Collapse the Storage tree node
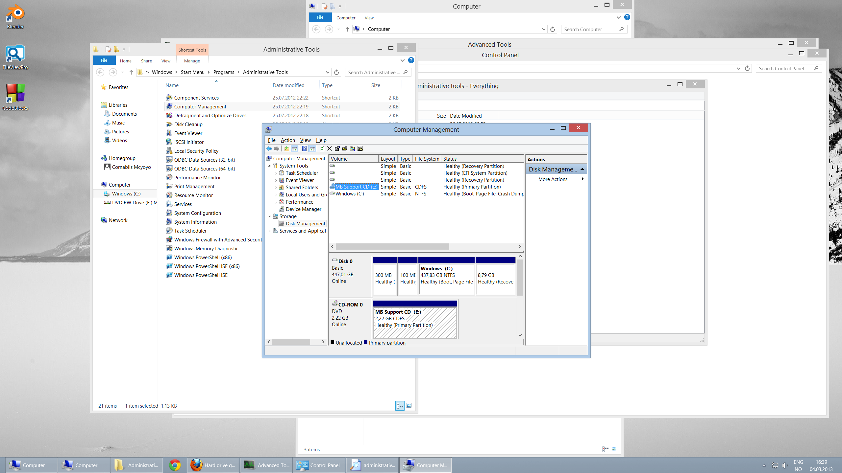Image resolution: width=842 pixels, height=473 pixels. click(270, 216)
